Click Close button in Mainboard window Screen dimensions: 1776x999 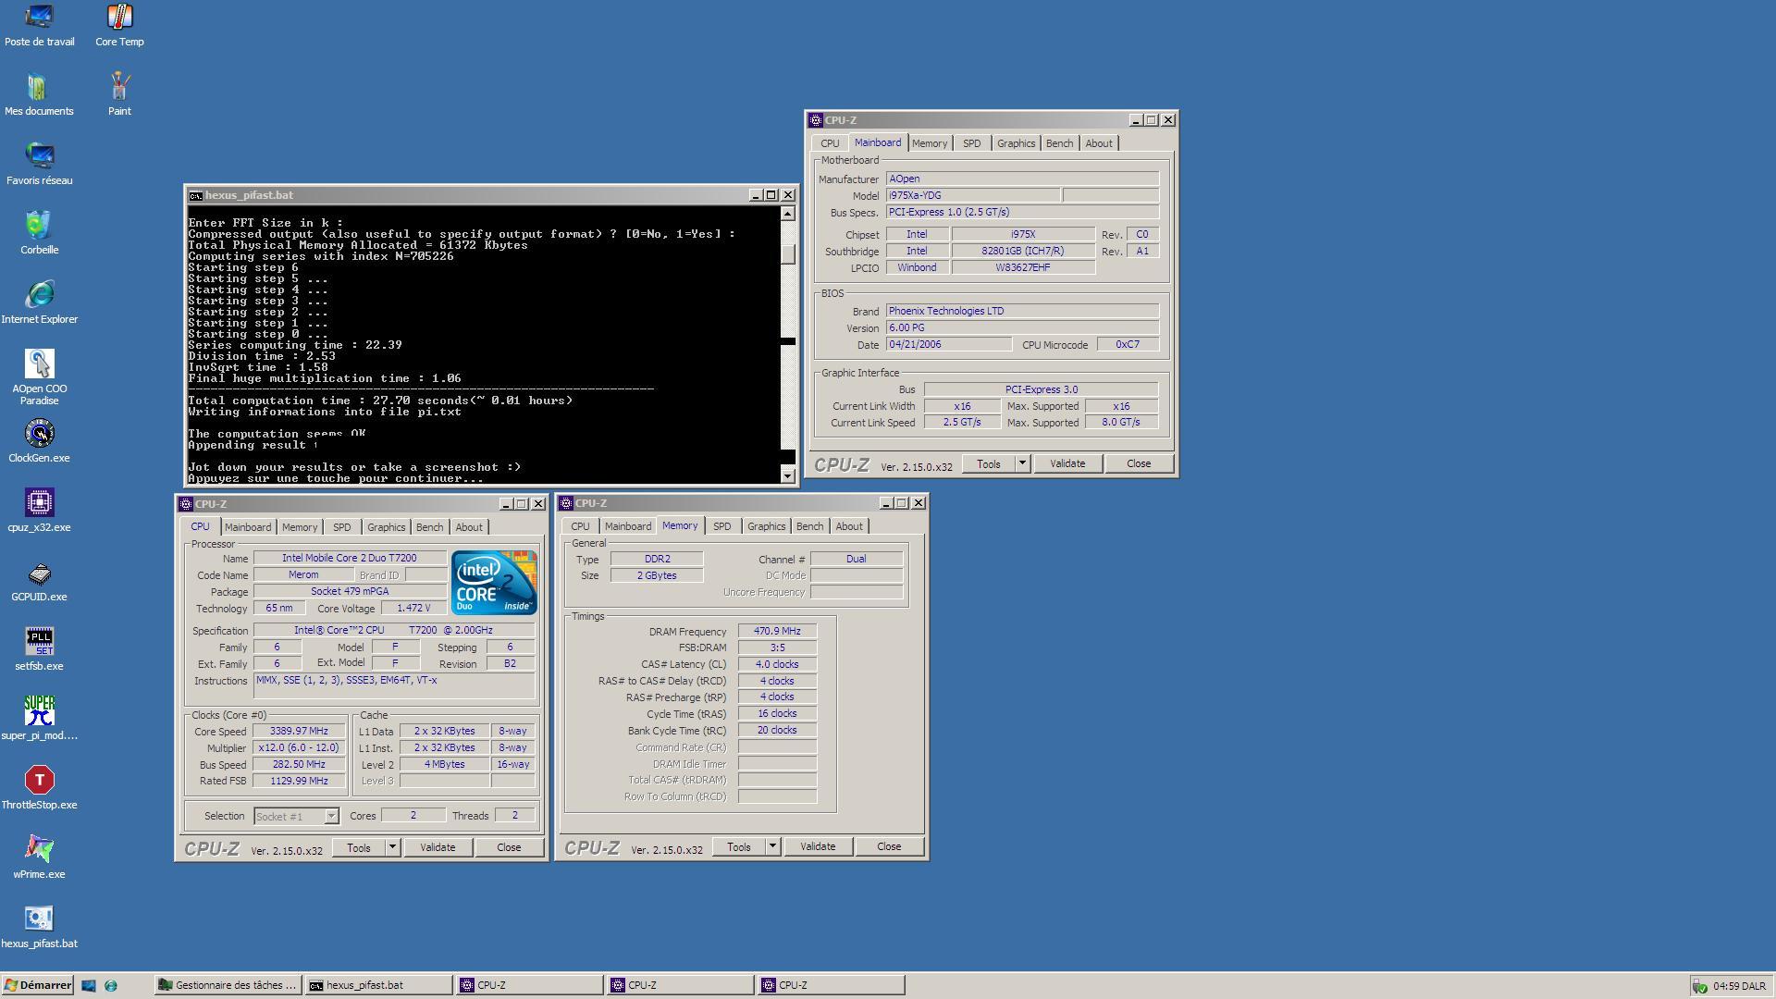coord(1139,463)
